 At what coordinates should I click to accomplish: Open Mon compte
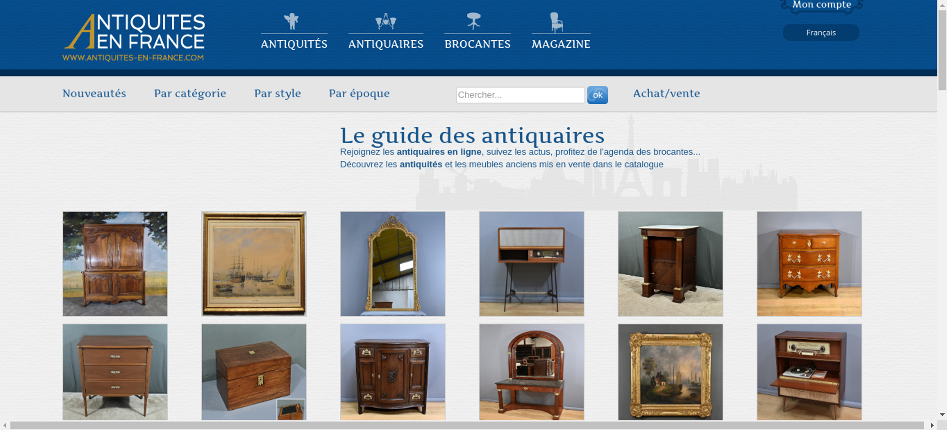click(x=822, y=5)
